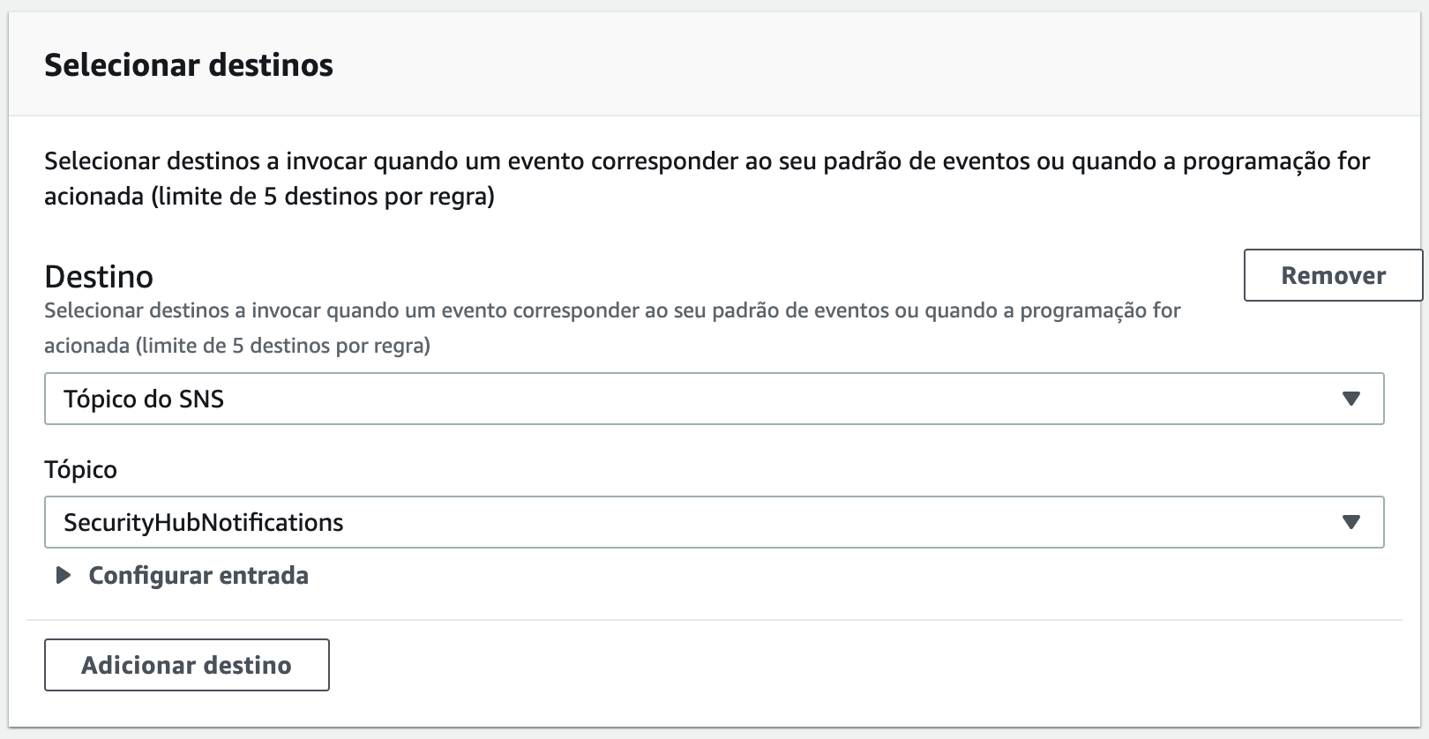Screen dimensions: 1429x739
Task: Click the Destino section title
Action: [x=99, y=277]
